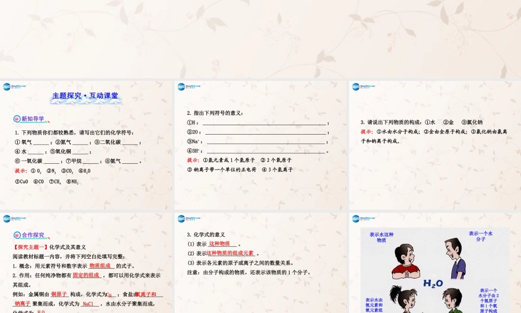The height and width of the screenshot is (313, 521).
Task: Click the H₂O formula graphic
Action: tap(433, 284)
